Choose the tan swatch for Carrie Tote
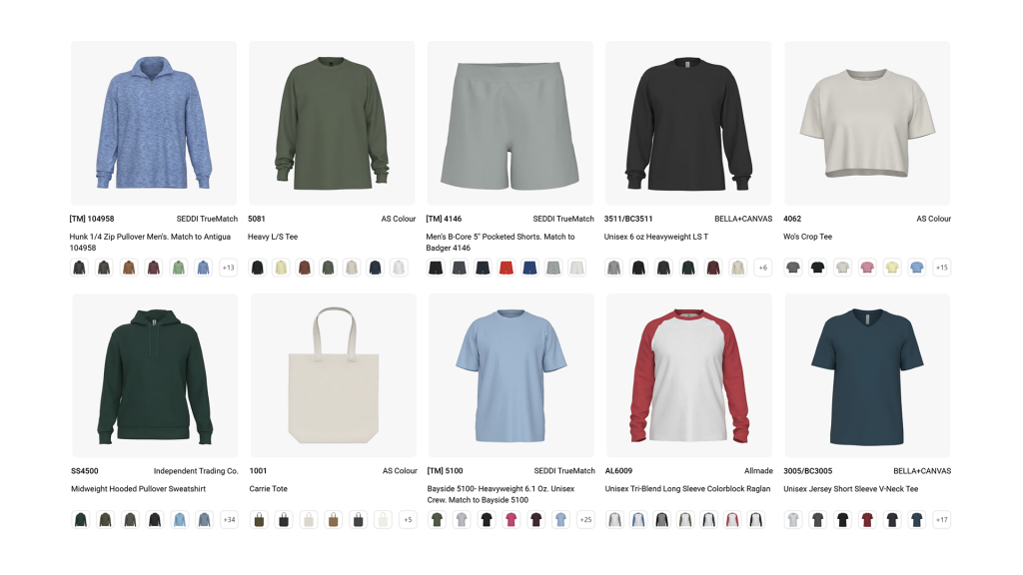The width and height of the screenshot is (1023, 575). (x=334, y=519)
